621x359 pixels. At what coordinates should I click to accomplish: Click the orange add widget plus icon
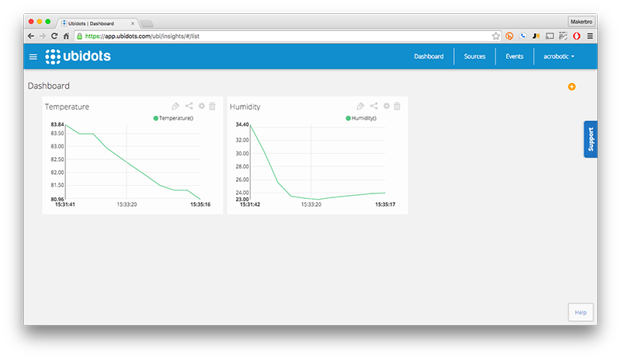pyautogui.click(x=572, y=86)
